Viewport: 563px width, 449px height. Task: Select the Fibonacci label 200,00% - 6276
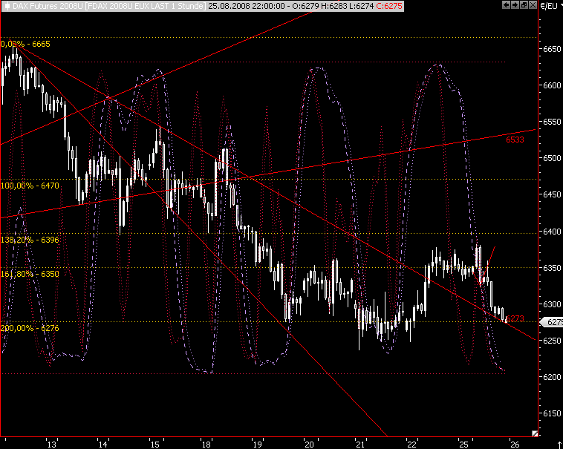coord(30,328)
